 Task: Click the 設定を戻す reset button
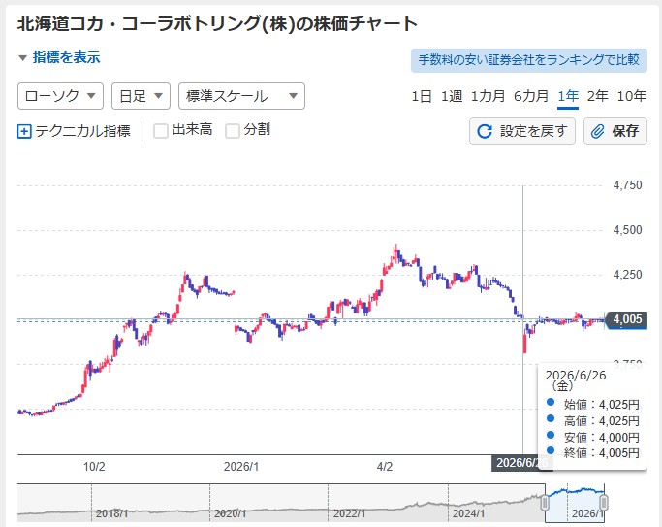[x=521, y=131]
